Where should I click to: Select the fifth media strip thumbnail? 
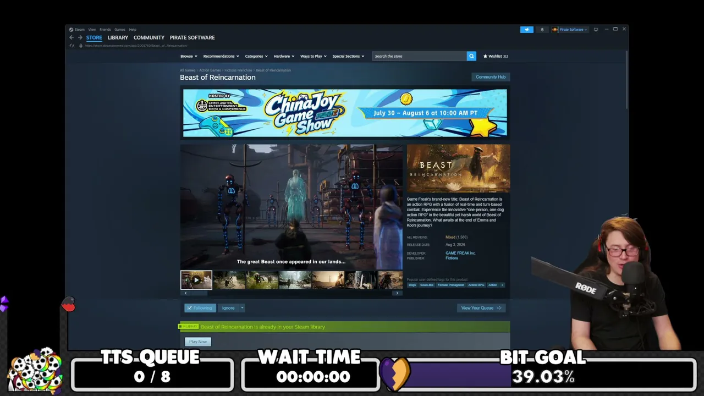328,280
